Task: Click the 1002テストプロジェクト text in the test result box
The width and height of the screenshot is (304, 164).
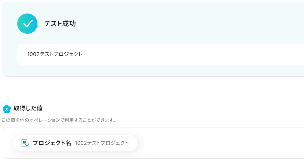Action: [x=55, y=54]
